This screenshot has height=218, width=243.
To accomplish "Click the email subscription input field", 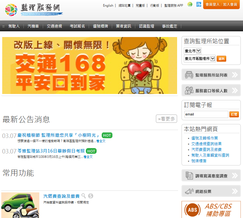I will click(x=206, y=114).
